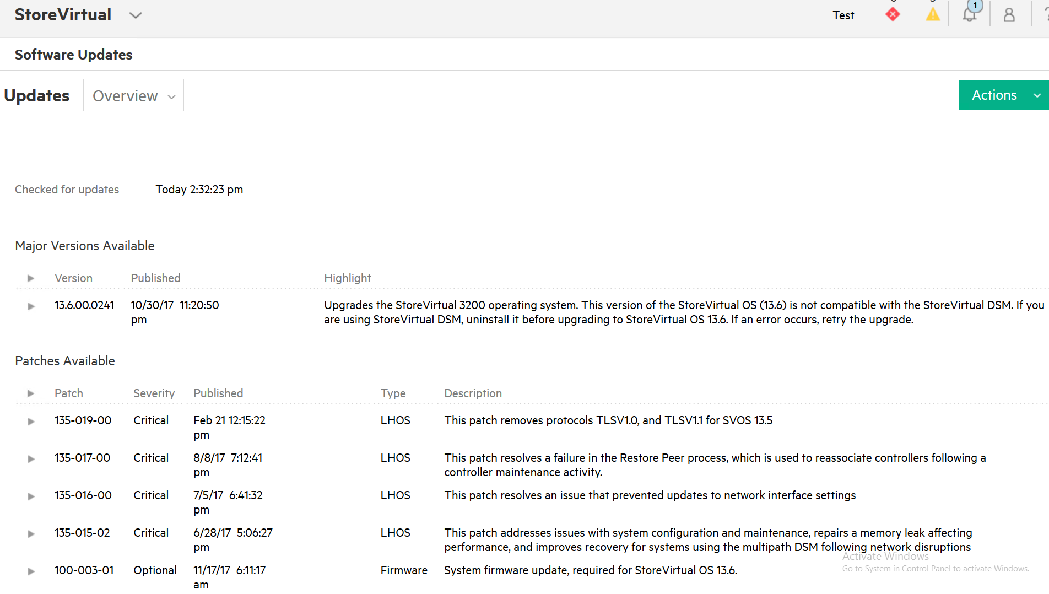Click the 10/30/17 11:20:50 published date
Viewport: 1049px width, 594px height.
[175, 312]
